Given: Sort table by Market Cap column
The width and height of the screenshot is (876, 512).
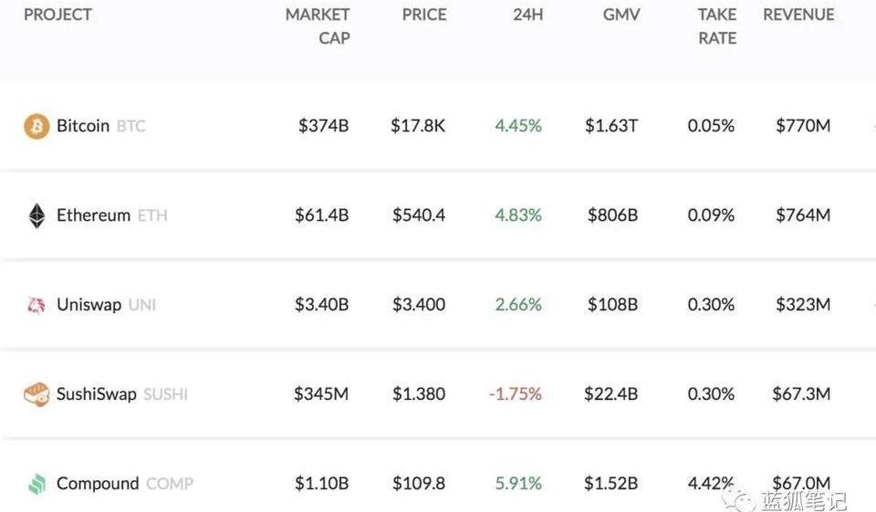Looking at the screenshot, I should (x=318, y=26).
